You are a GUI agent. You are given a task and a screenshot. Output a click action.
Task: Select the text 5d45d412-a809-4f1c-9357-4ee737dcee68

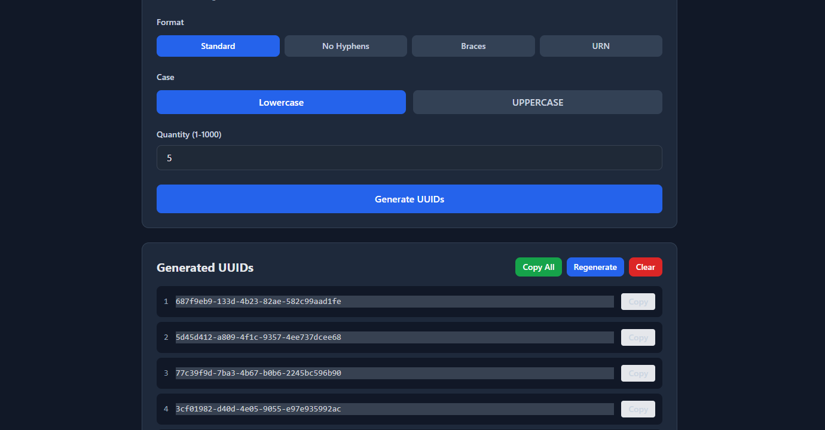pyautogui.click(x=258, y=337)
